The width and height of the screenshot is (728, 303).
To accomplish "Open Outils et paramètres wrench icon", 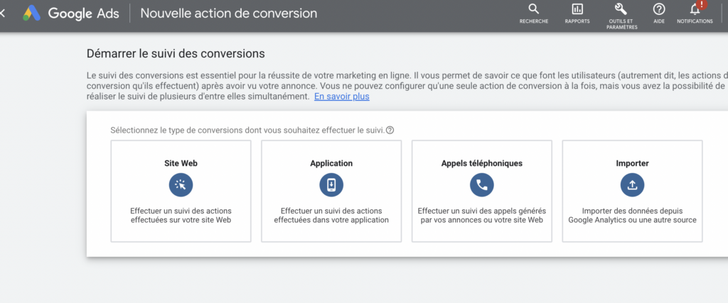I will [x=621, y=9].
